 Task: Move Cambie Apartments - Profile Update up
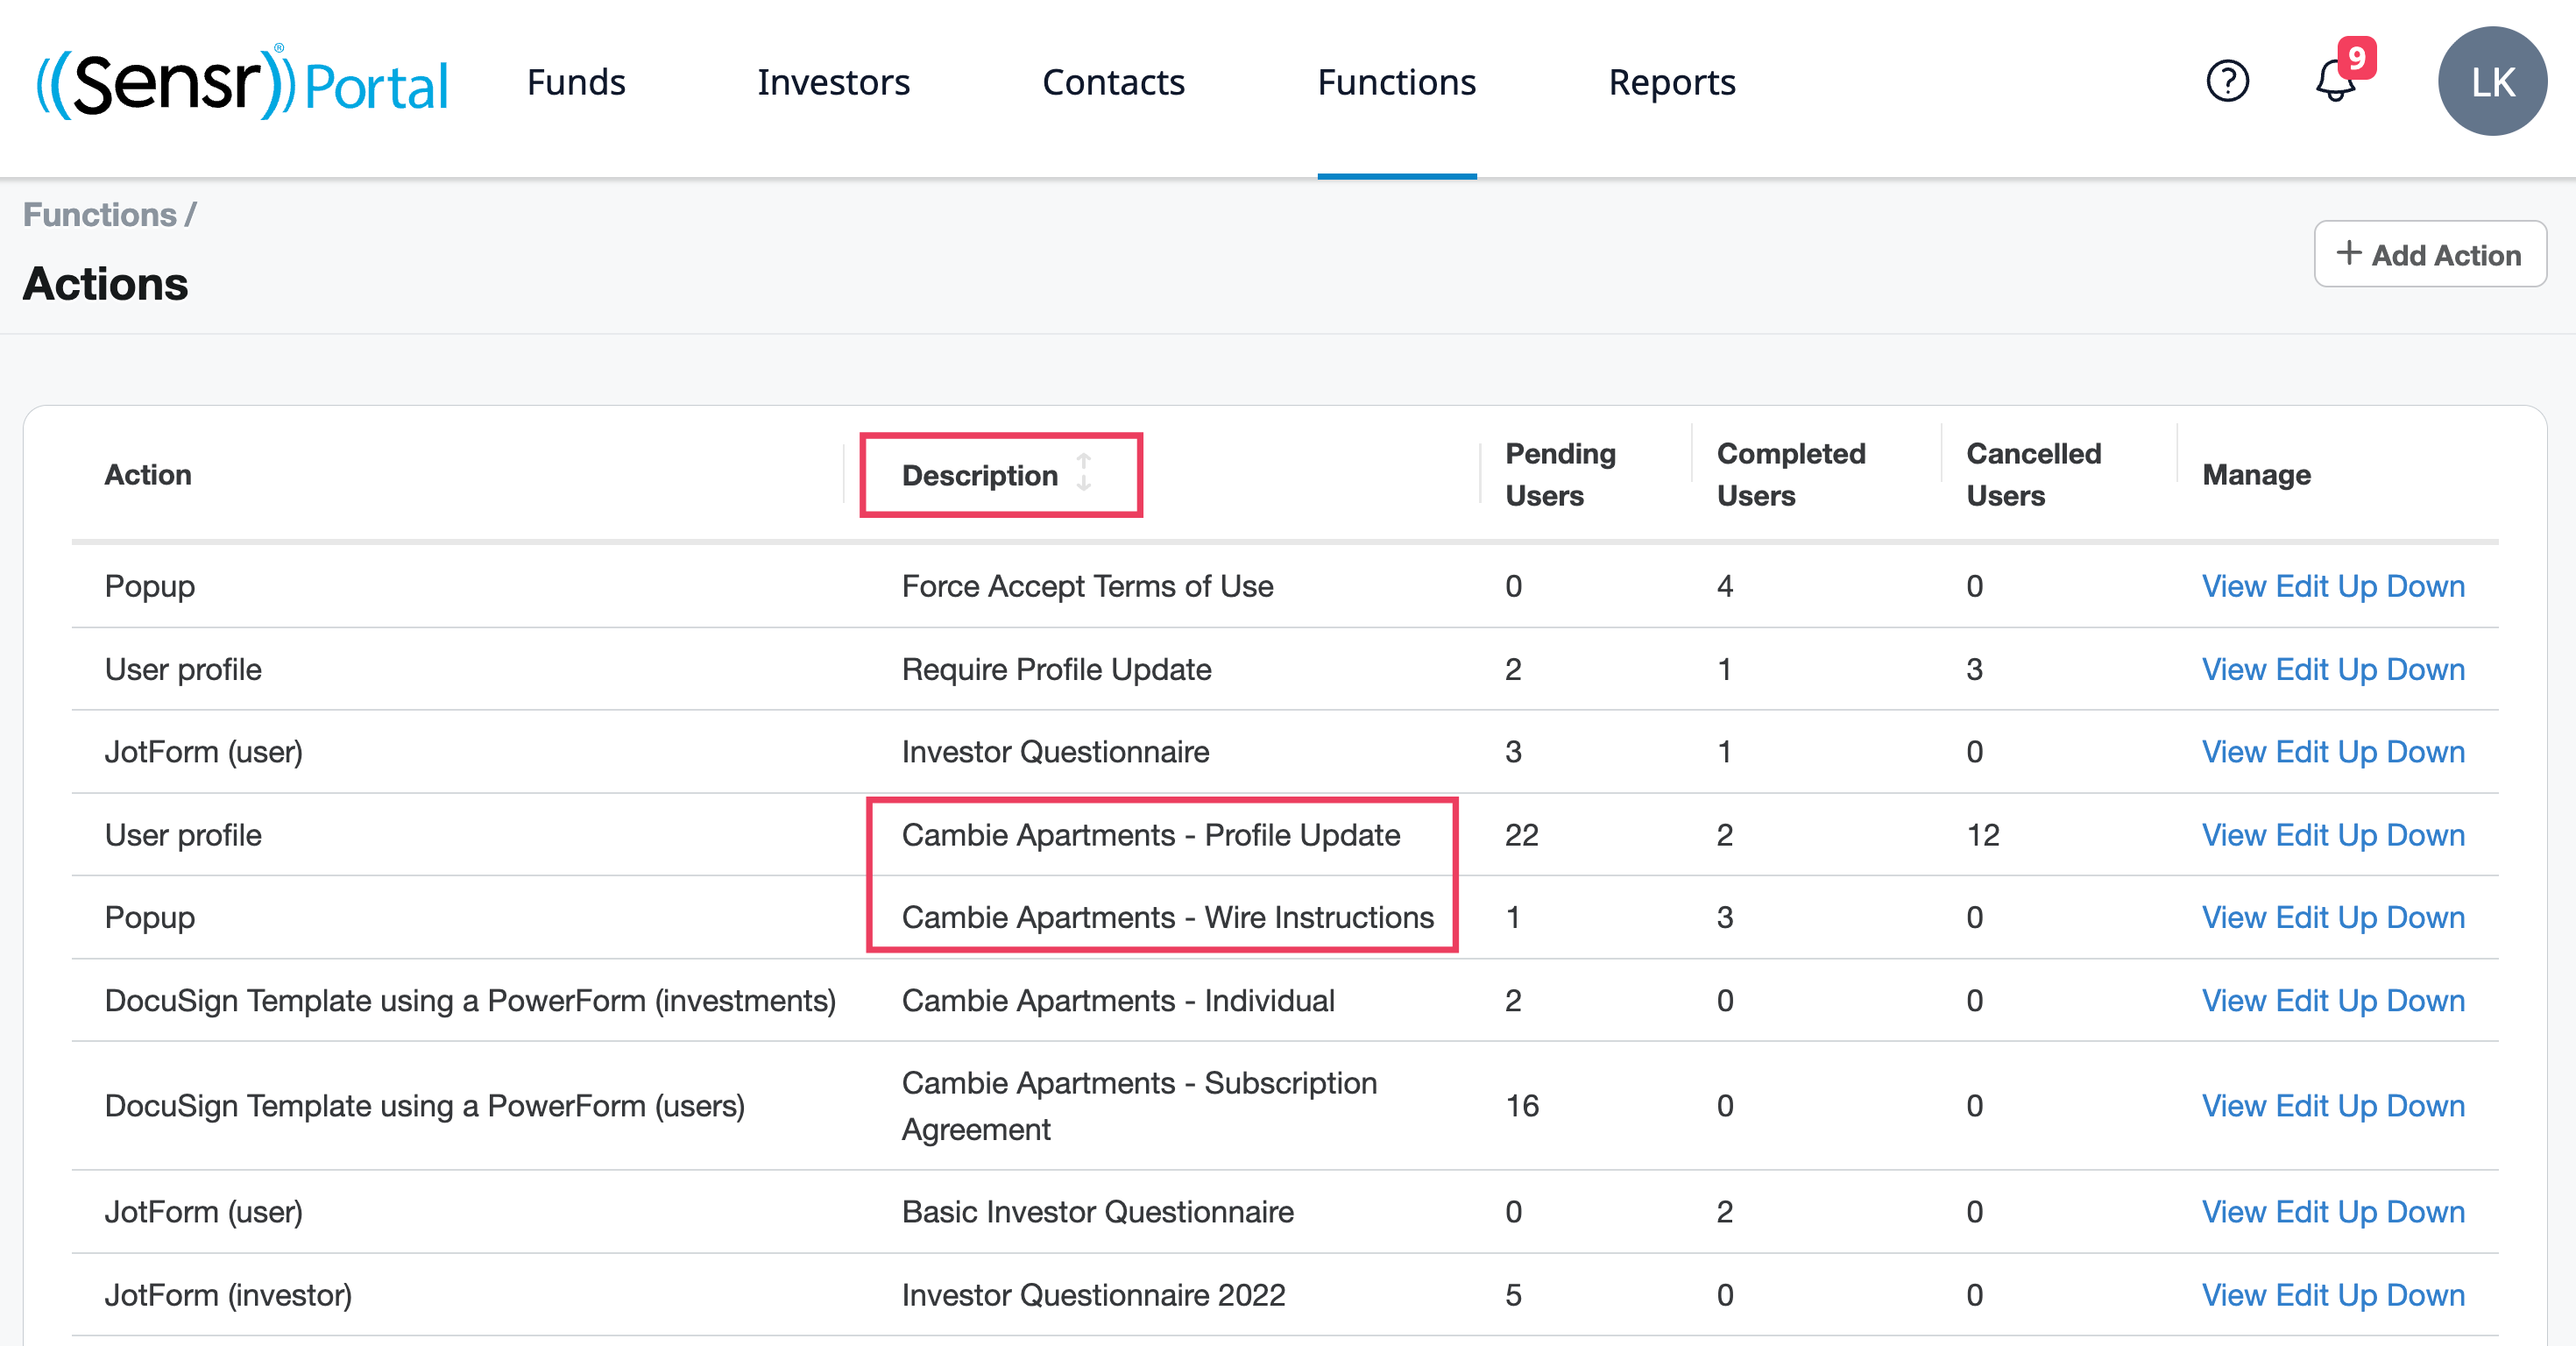(2357, 835)
